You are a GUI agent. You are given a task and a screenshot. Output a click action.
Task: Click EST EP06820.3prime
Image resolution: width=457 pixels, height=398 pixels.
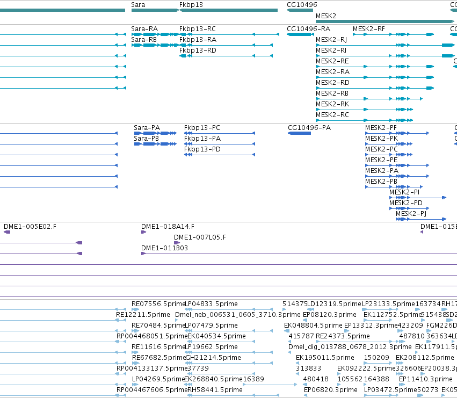click(330, 390)
